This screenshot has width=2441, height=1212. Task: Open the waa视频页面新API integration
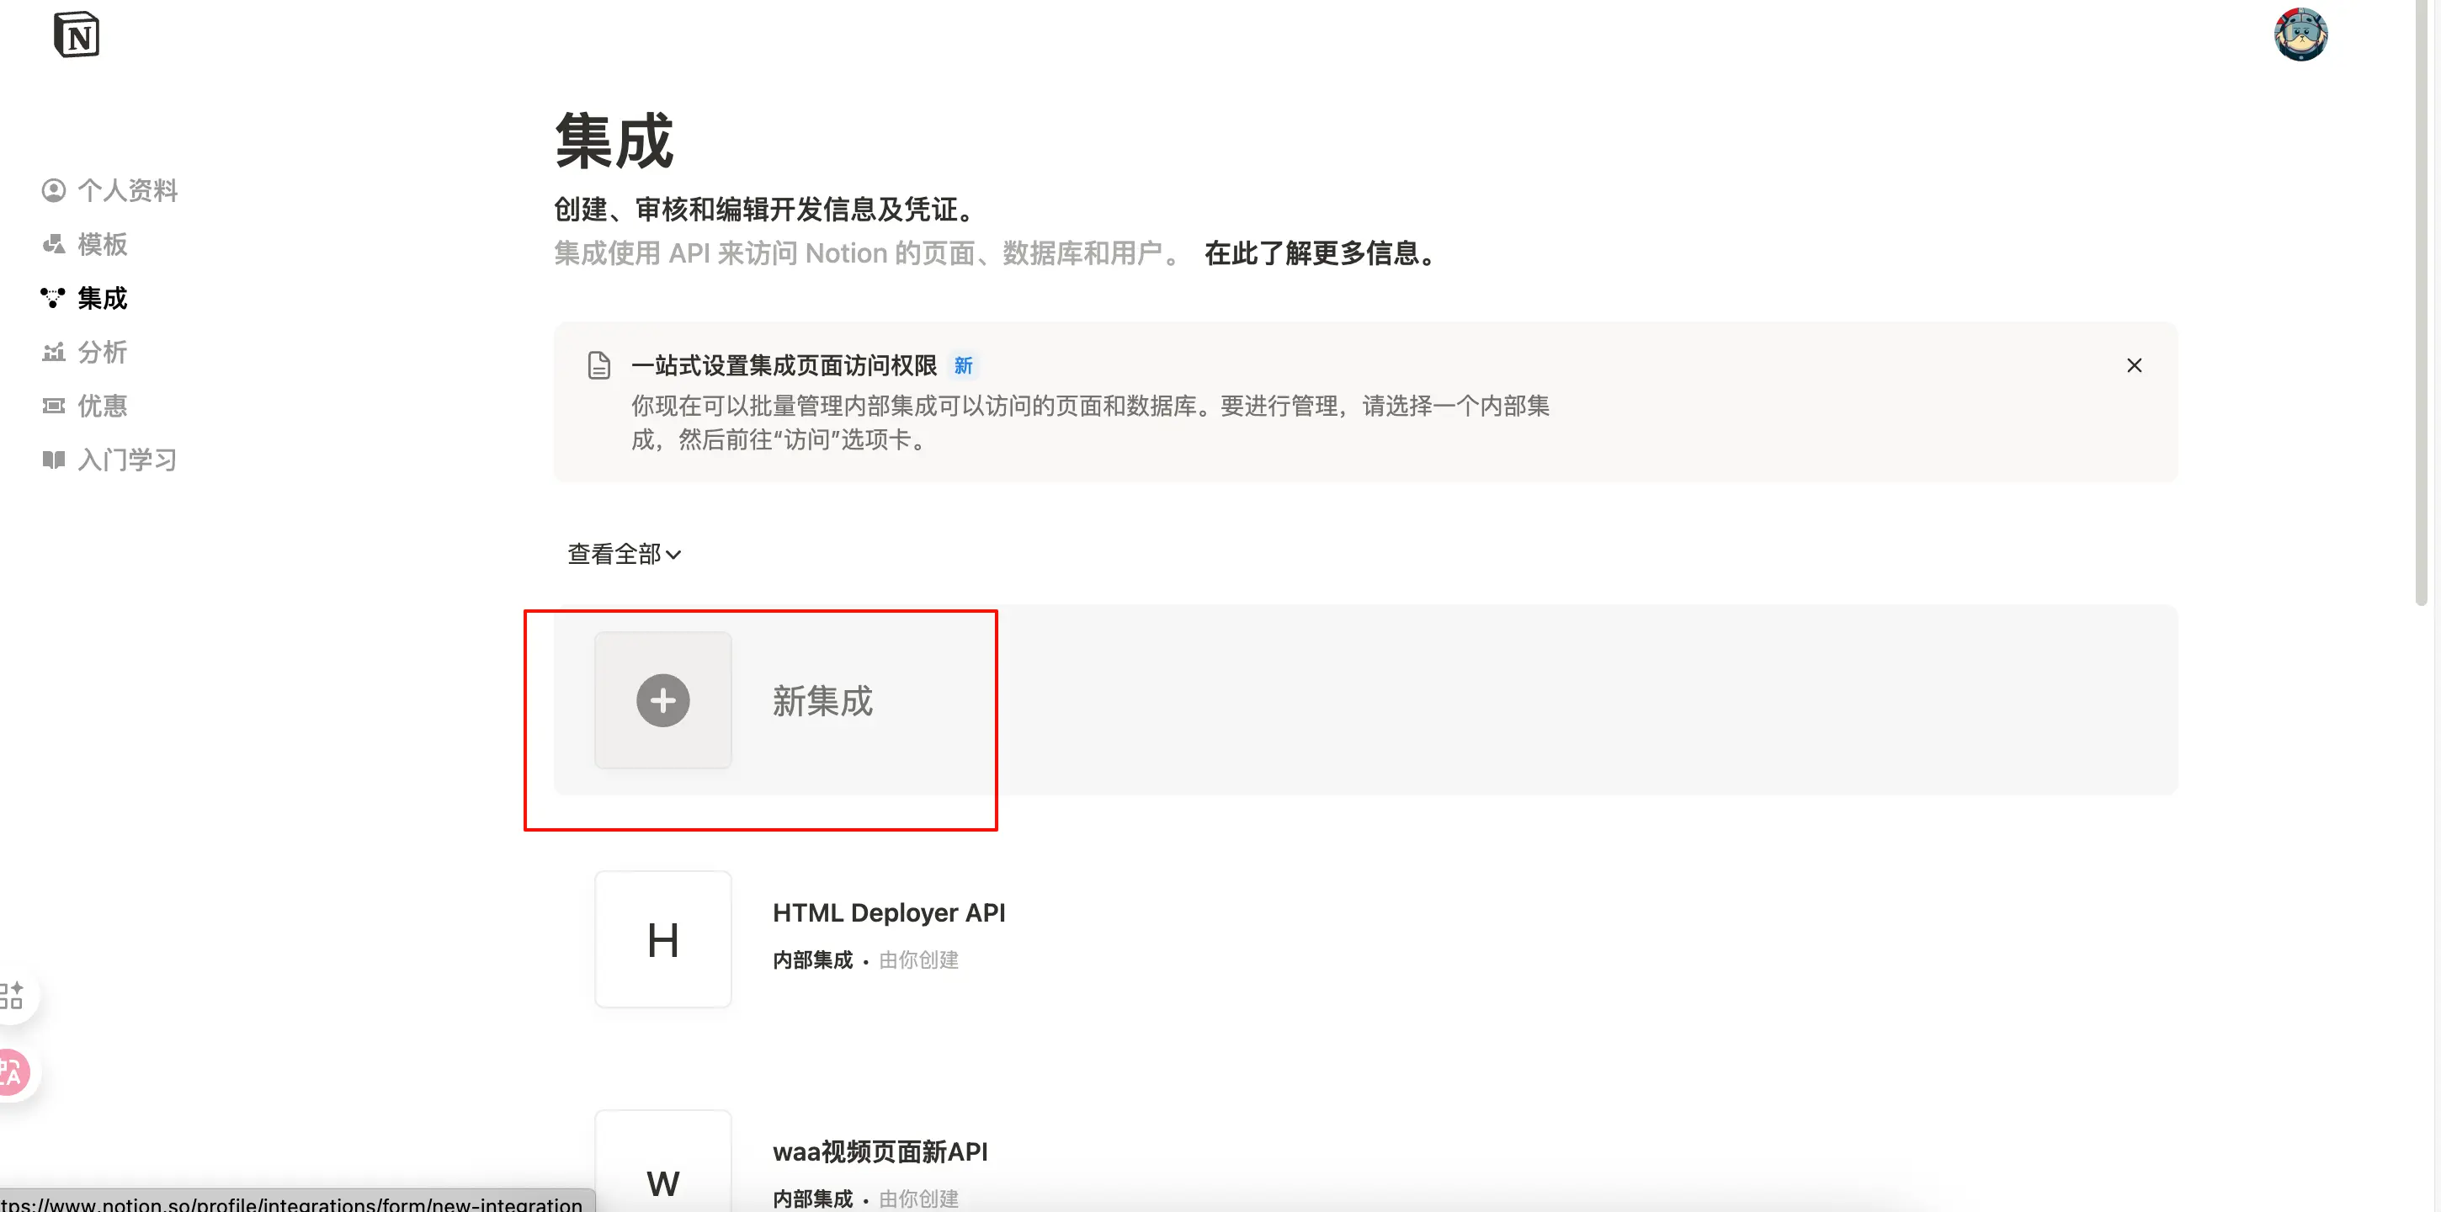(x=880, y=1151)
